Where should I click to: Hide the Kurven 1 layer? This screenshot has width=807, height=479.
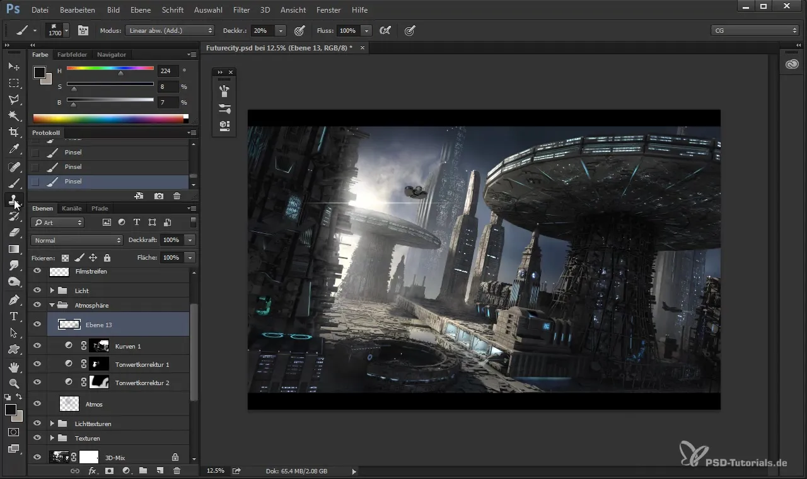click(37, 346)
